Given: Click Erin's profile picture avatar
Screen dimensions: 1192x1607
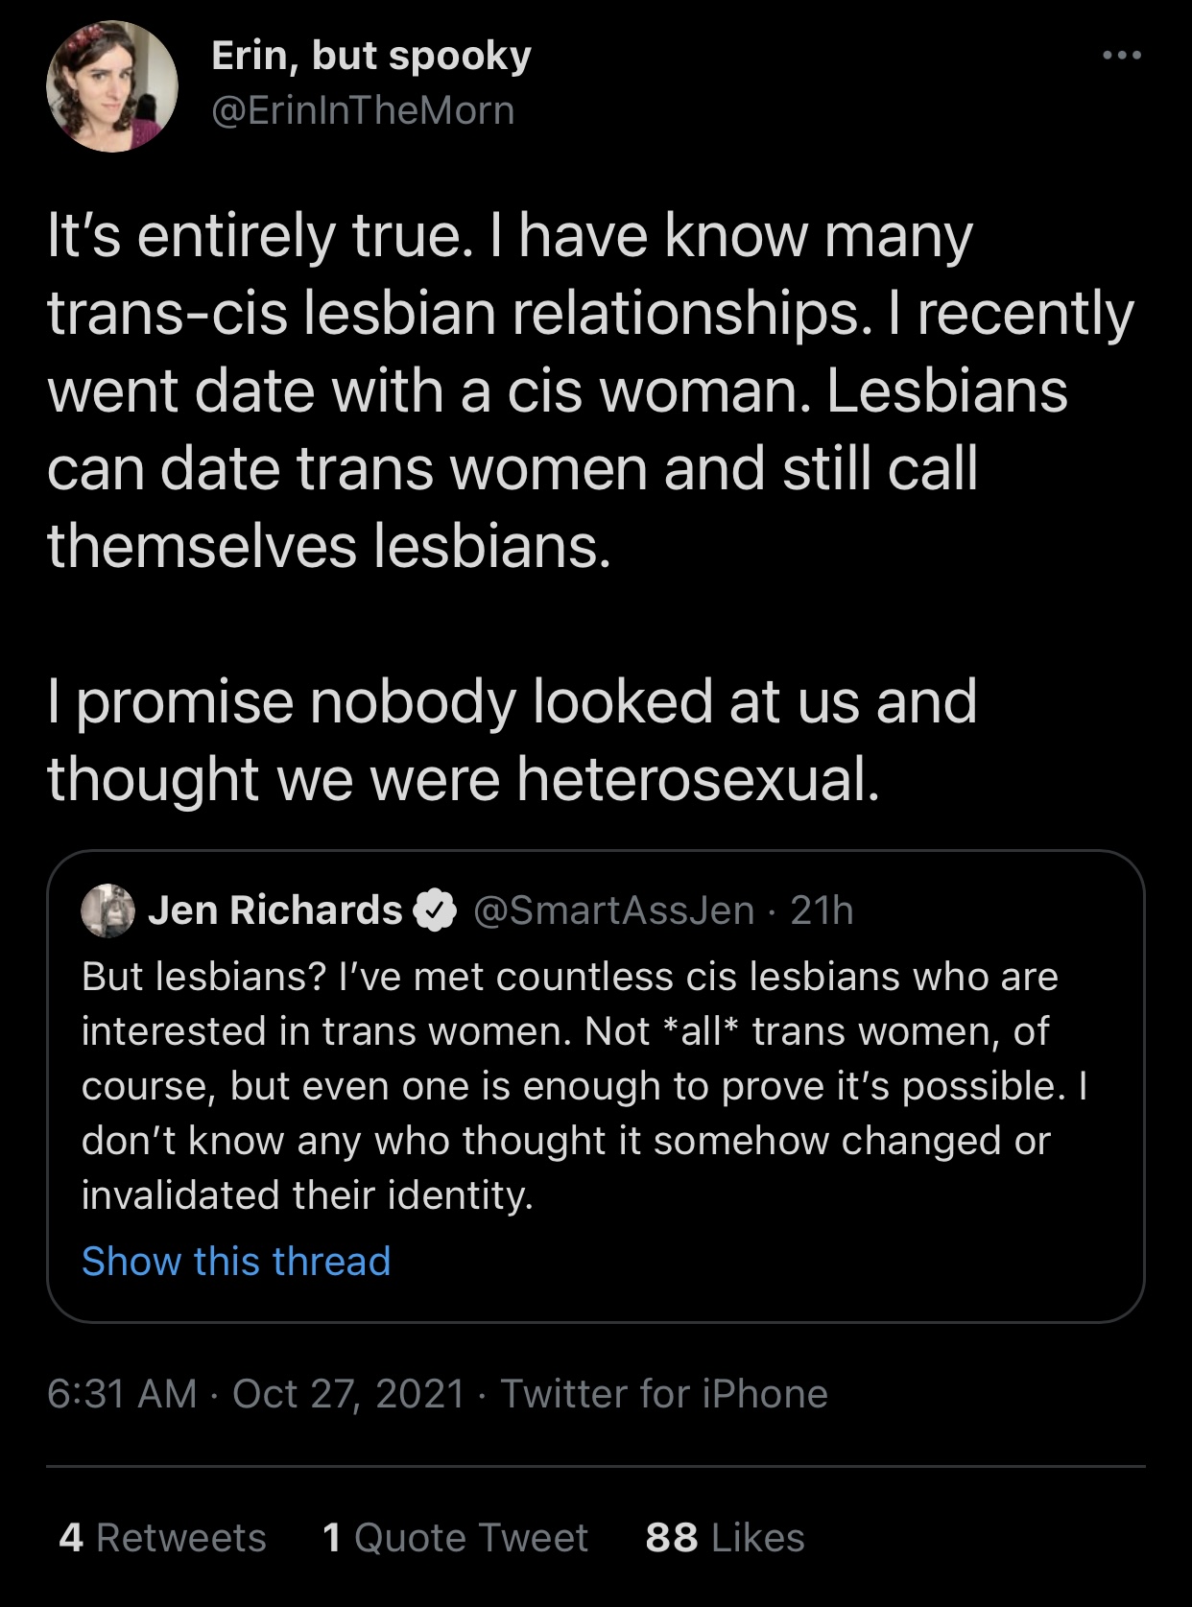Looking at the screenshot, I should [112, 86].
